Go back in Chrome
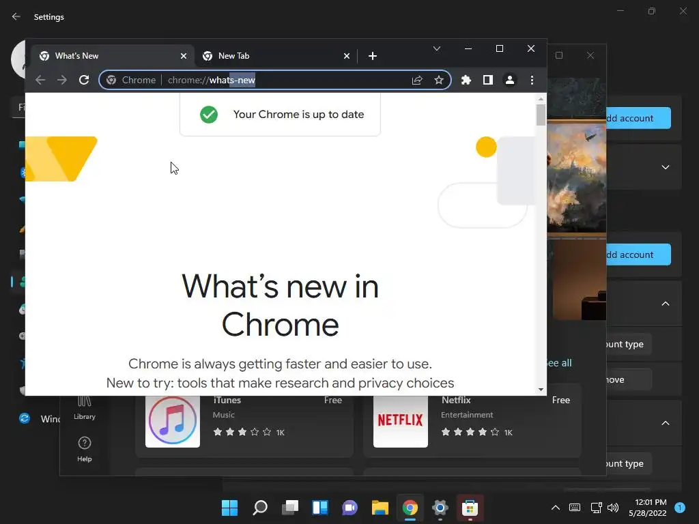Image resolution: width=699 pixels, height=524 pixels. click(40, 81)
